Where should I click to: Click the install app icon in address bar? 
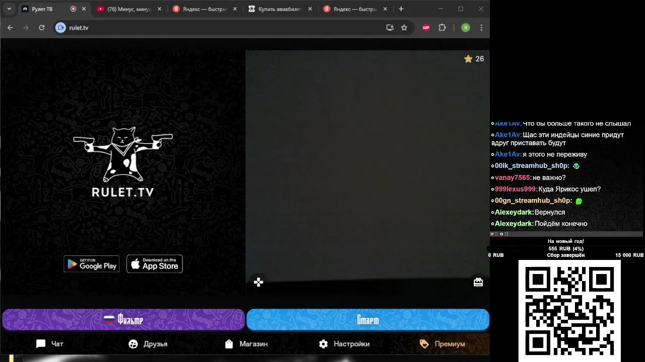click(x=390, y=28)
